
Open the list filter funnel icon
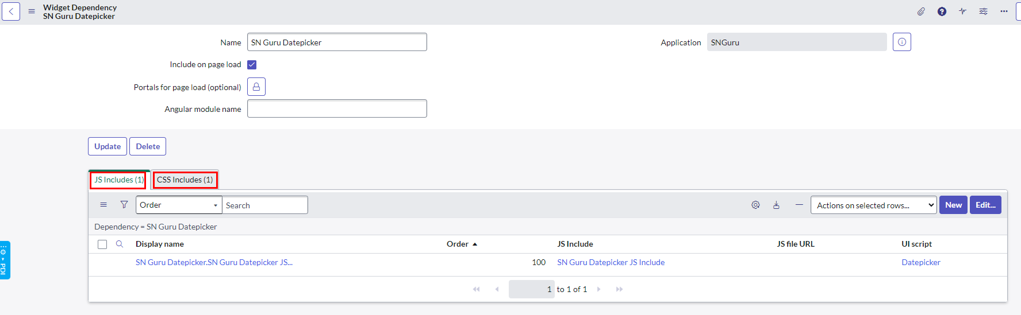click(x=124, y=205)
